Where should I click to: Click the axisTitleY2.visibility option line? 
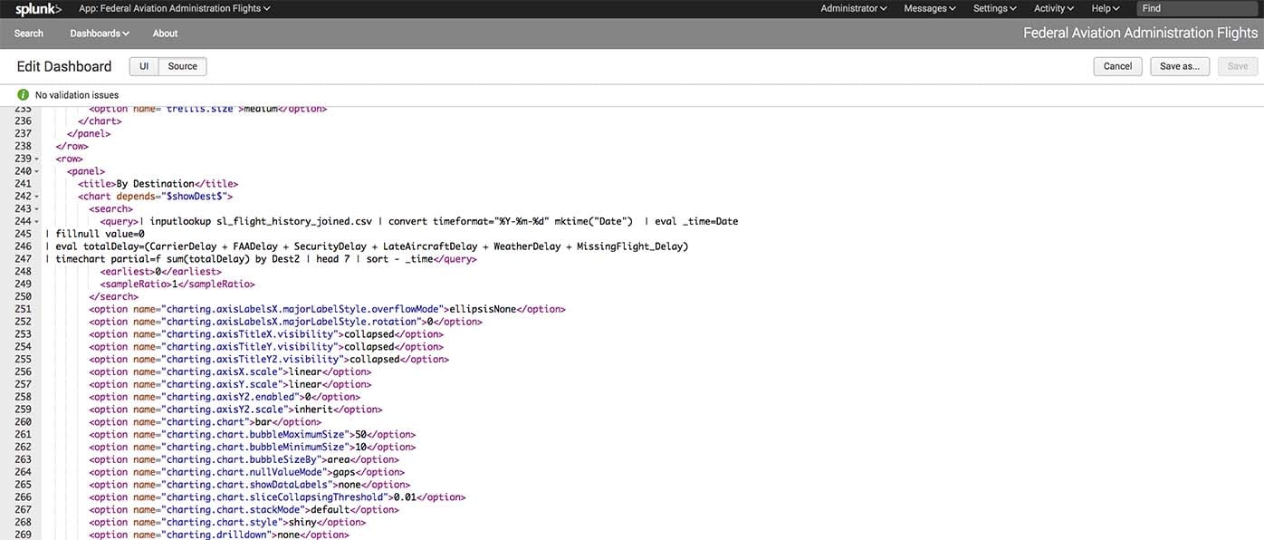click(269, 360)
